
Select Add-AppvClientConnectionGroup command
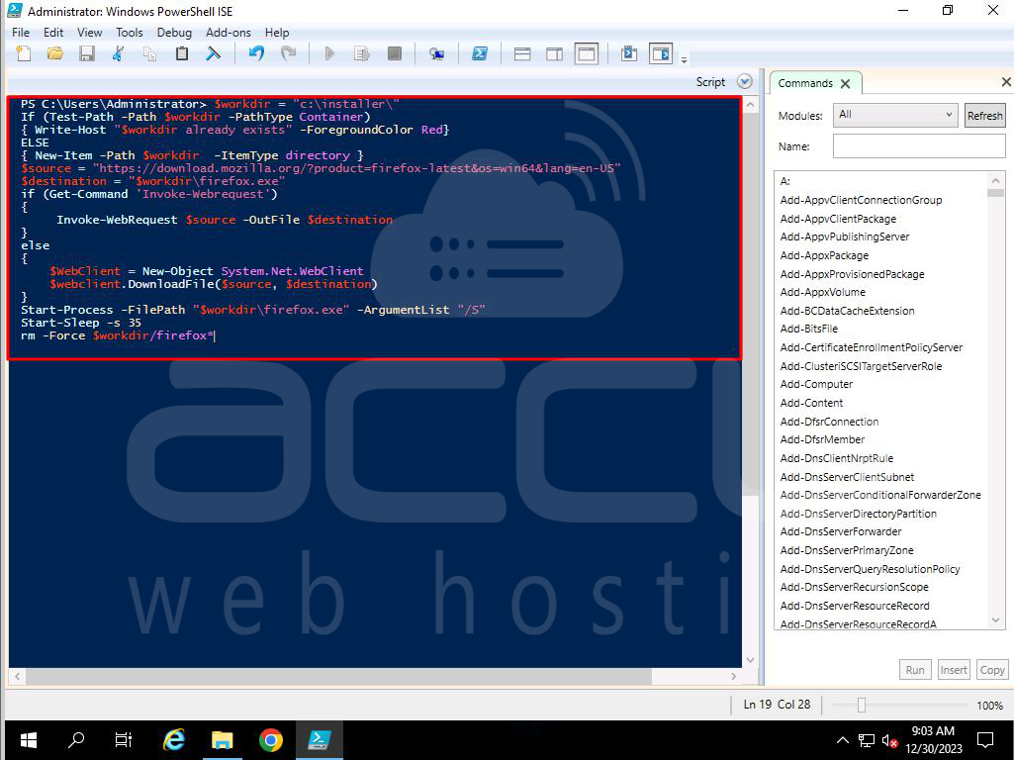point(861,200)
